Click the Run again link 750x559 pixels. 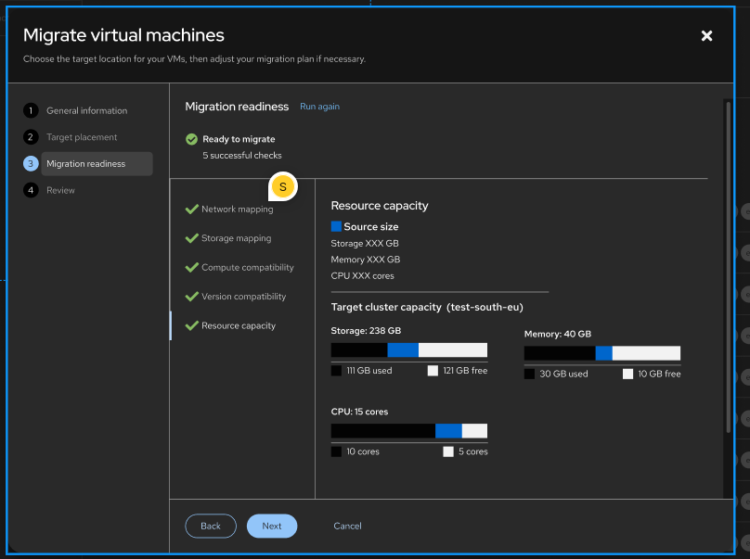(x=319, y=107)
